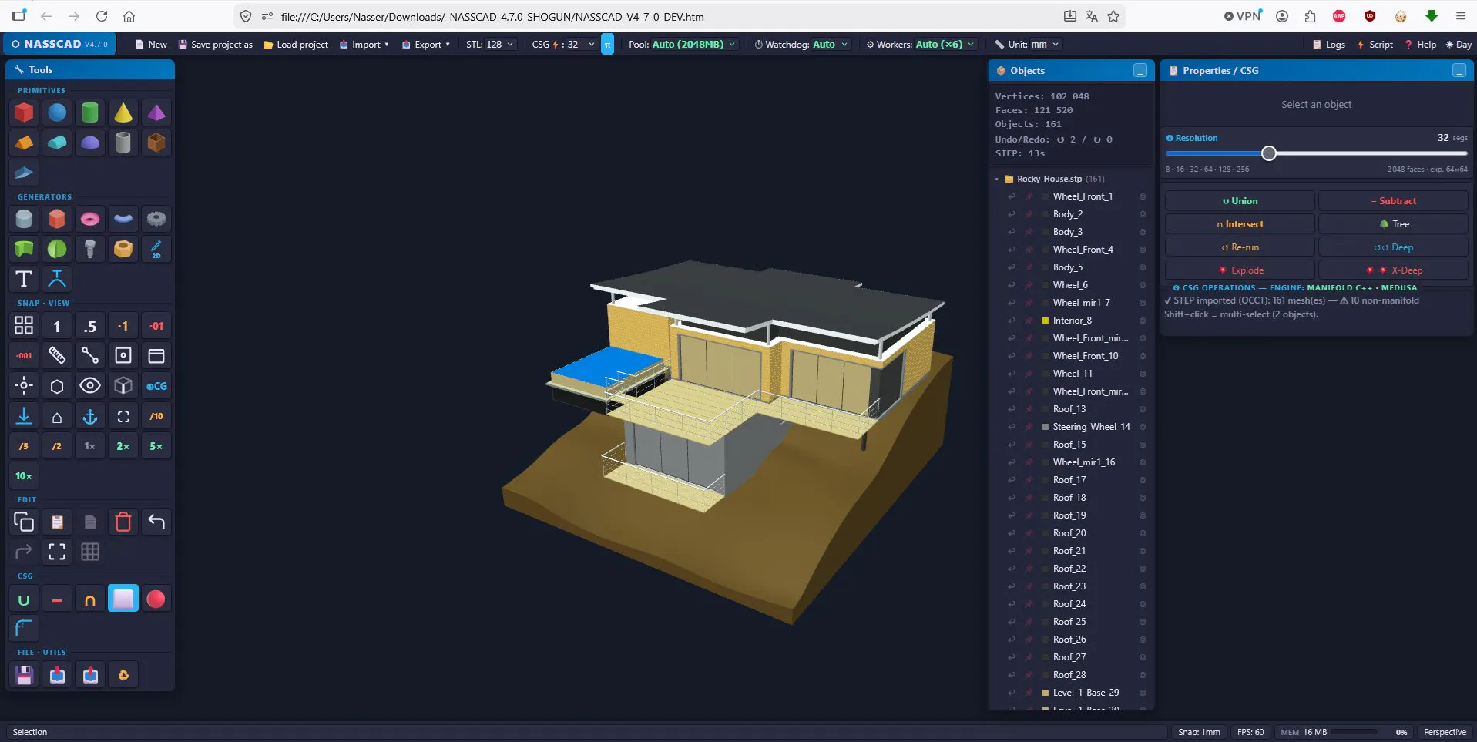Create a pink torus generator shape
This screenshot has height=742, width=1477.
[x=90, y=219]
